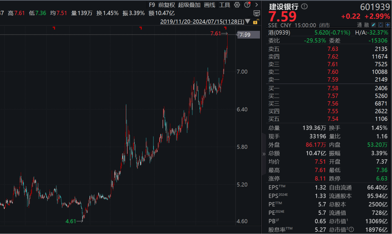Select the 买一 7.58 bid row
The width and height of the screenshot is (392, 234).
point(328,88)
